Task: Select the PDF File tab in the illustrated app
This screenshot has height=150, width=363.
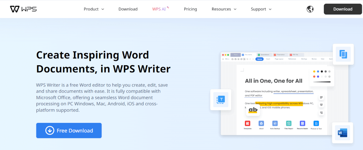Action: 296,55
